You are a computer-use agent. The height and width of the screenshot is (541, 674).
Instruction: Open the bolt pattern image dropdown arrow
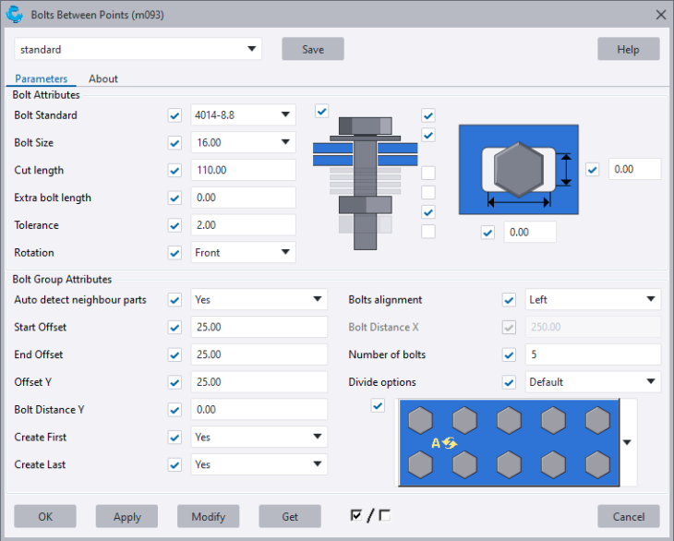pos(627,442)
